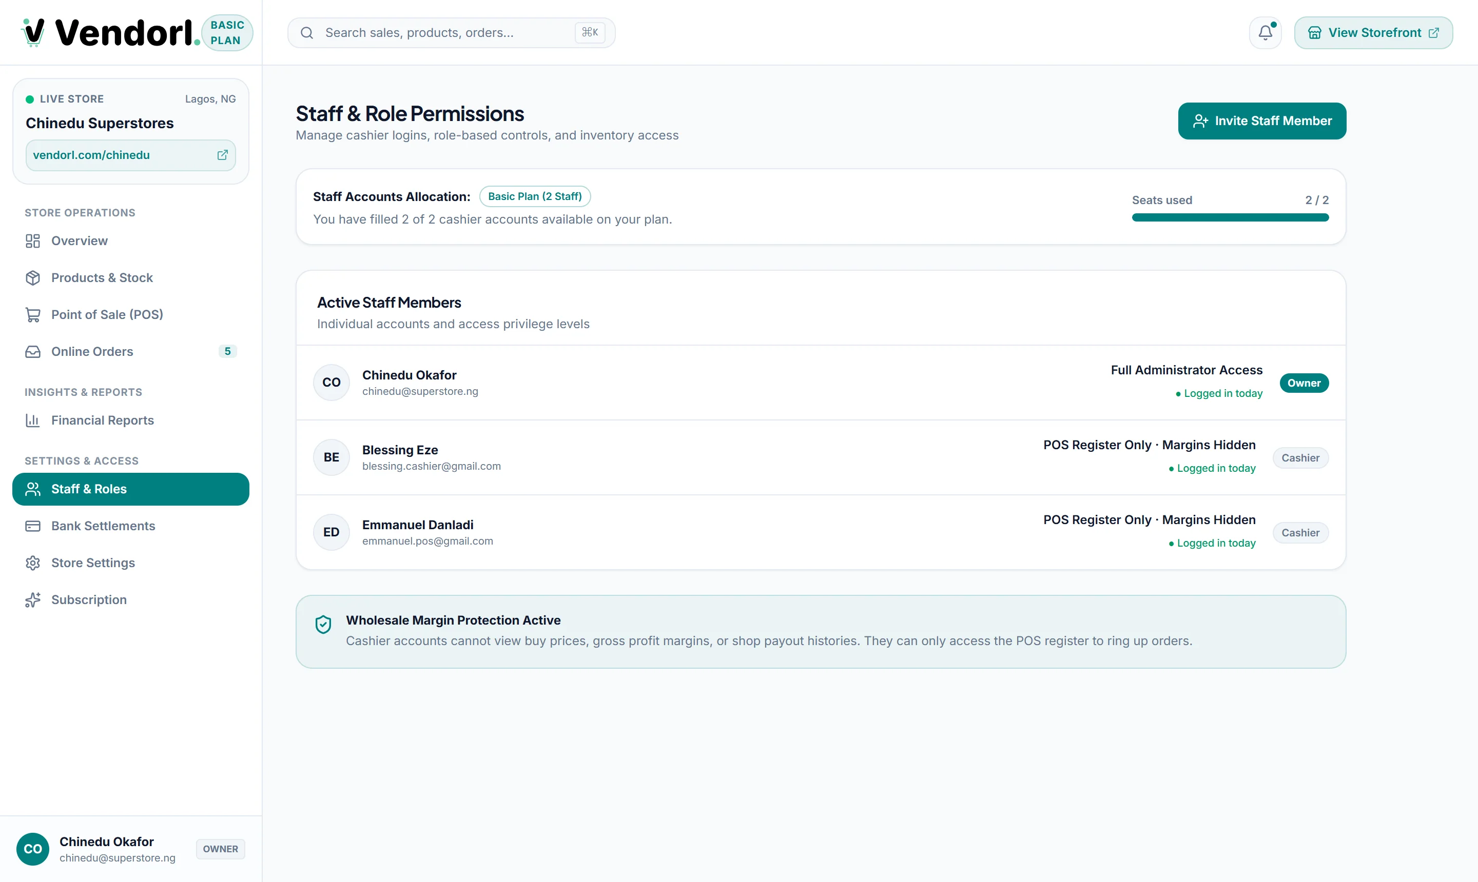This screenshot has width=1478, height=882.
Task: Click the Overview grid icon
Action: [33, 240]
